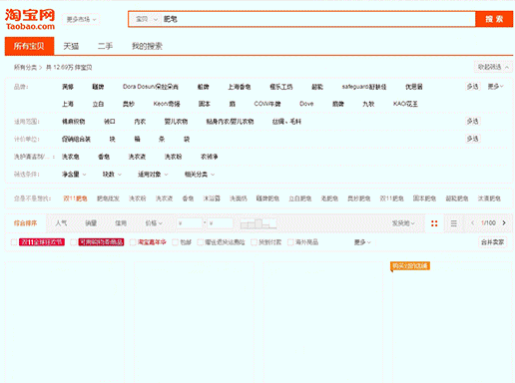515x383 pixels.
Task: Click the 洗面奶 related search
Action: click(239, 198)
